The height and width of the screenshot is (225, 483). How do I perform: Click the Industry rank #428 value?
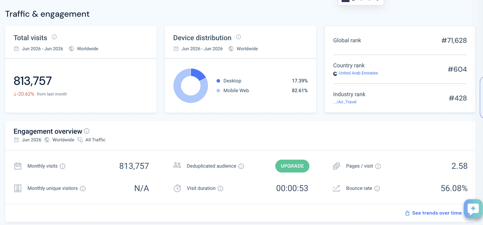(458, 98)
